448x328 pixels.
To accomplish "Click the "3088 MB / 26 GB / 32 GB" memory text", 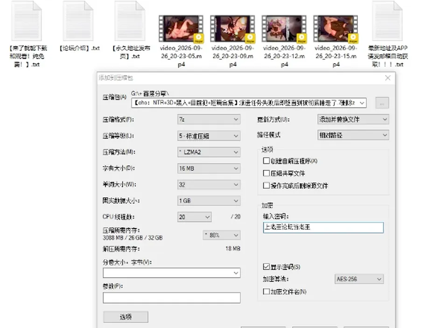I will tap(133, 237).
